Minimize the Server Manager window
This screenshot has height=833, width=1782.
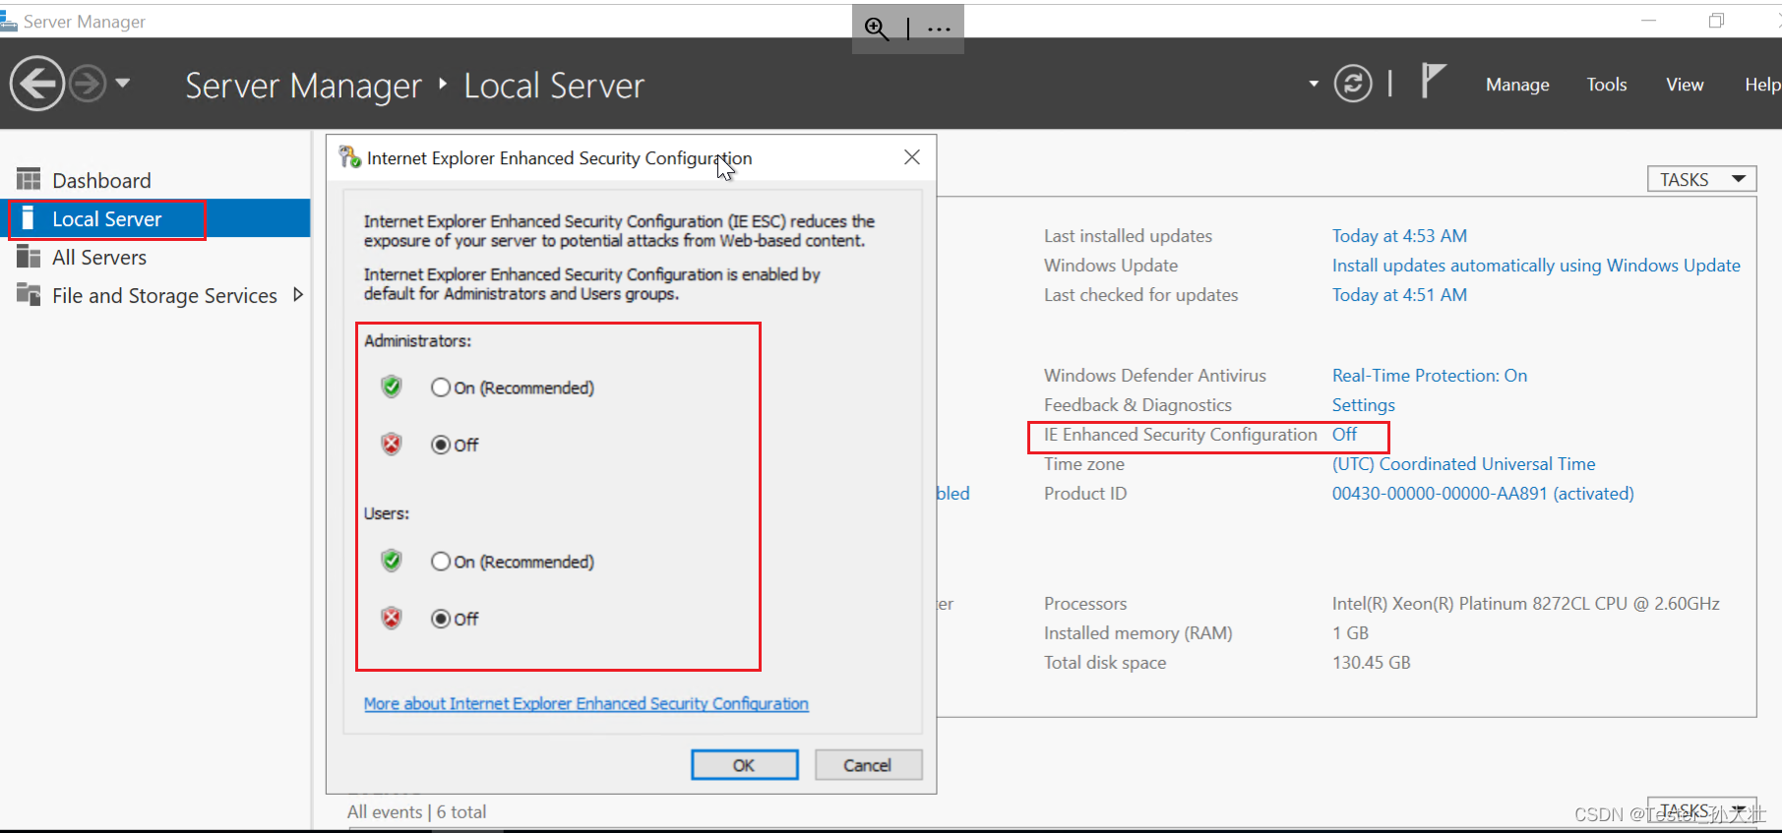[1649, 21]
